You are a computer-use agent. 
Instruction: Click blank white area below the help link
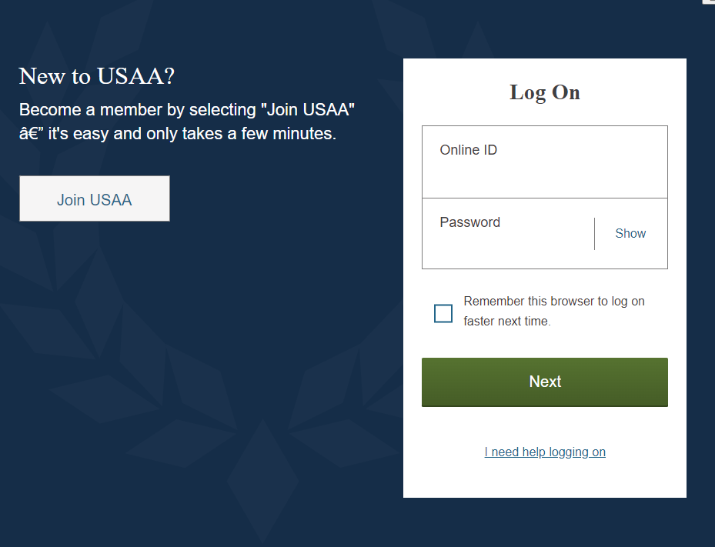545,481
